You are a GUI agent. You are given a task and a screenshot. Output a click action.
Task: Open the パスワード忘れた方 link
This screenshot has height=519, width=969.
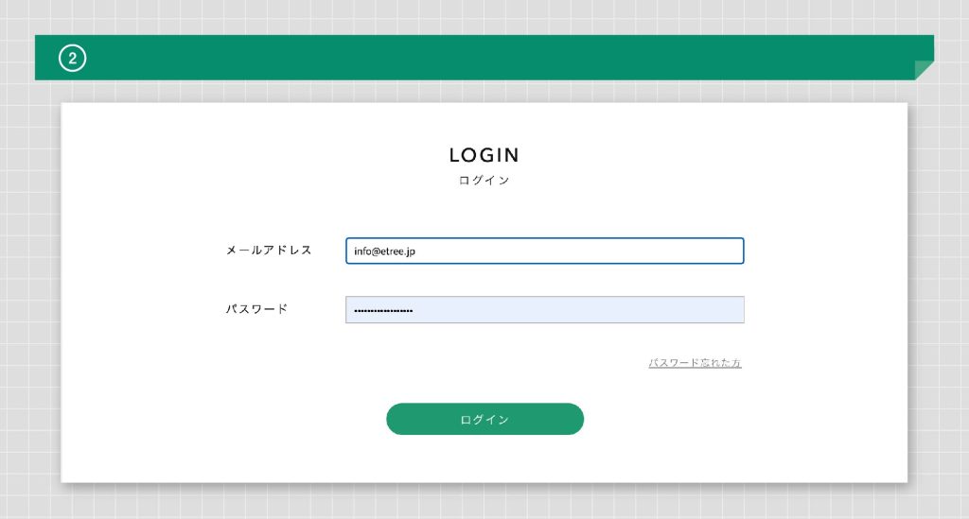coord(695,363)
